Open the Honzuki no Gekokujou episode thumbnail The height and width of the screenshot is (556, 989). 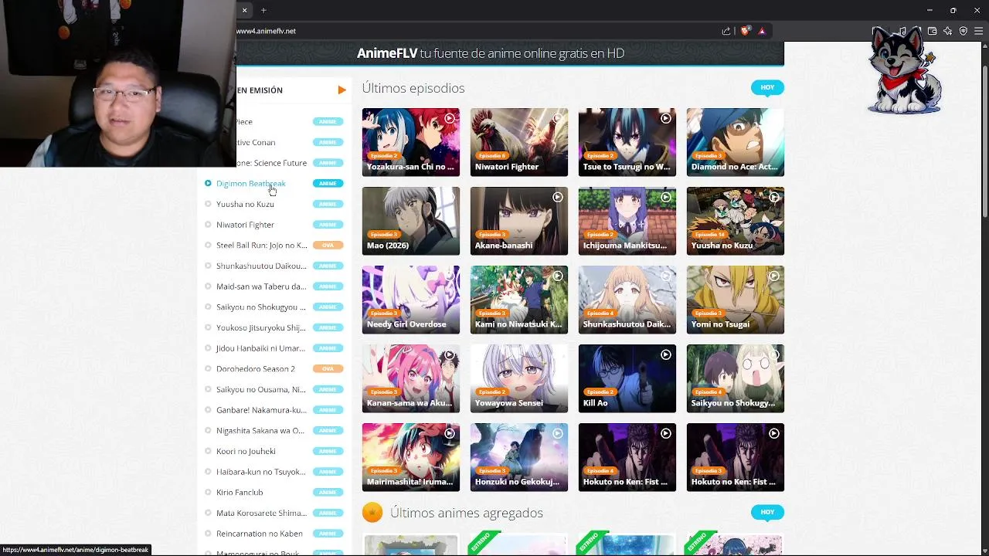[x=519, y=457]
